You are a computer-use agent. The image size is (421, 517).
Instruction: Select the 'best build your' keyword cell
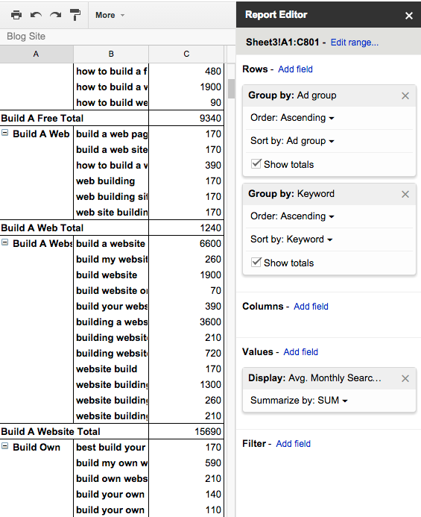[111, 448]
